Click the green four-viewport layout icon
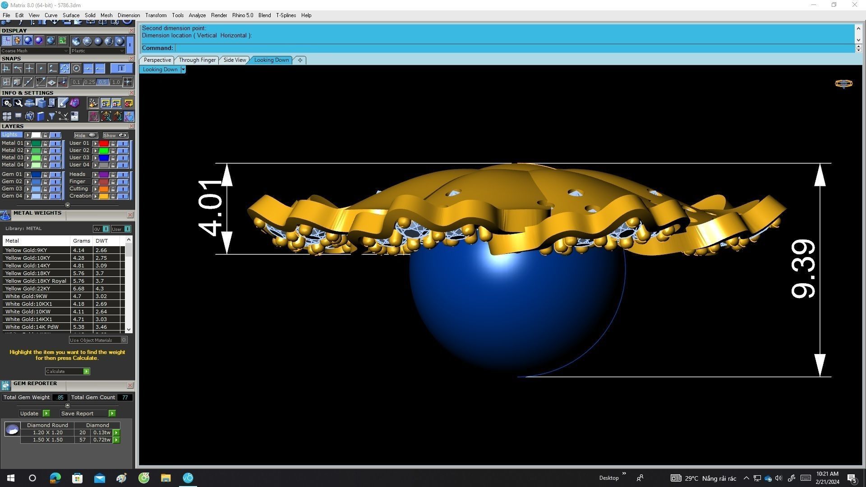866x487 pixels. click(62, 41)
